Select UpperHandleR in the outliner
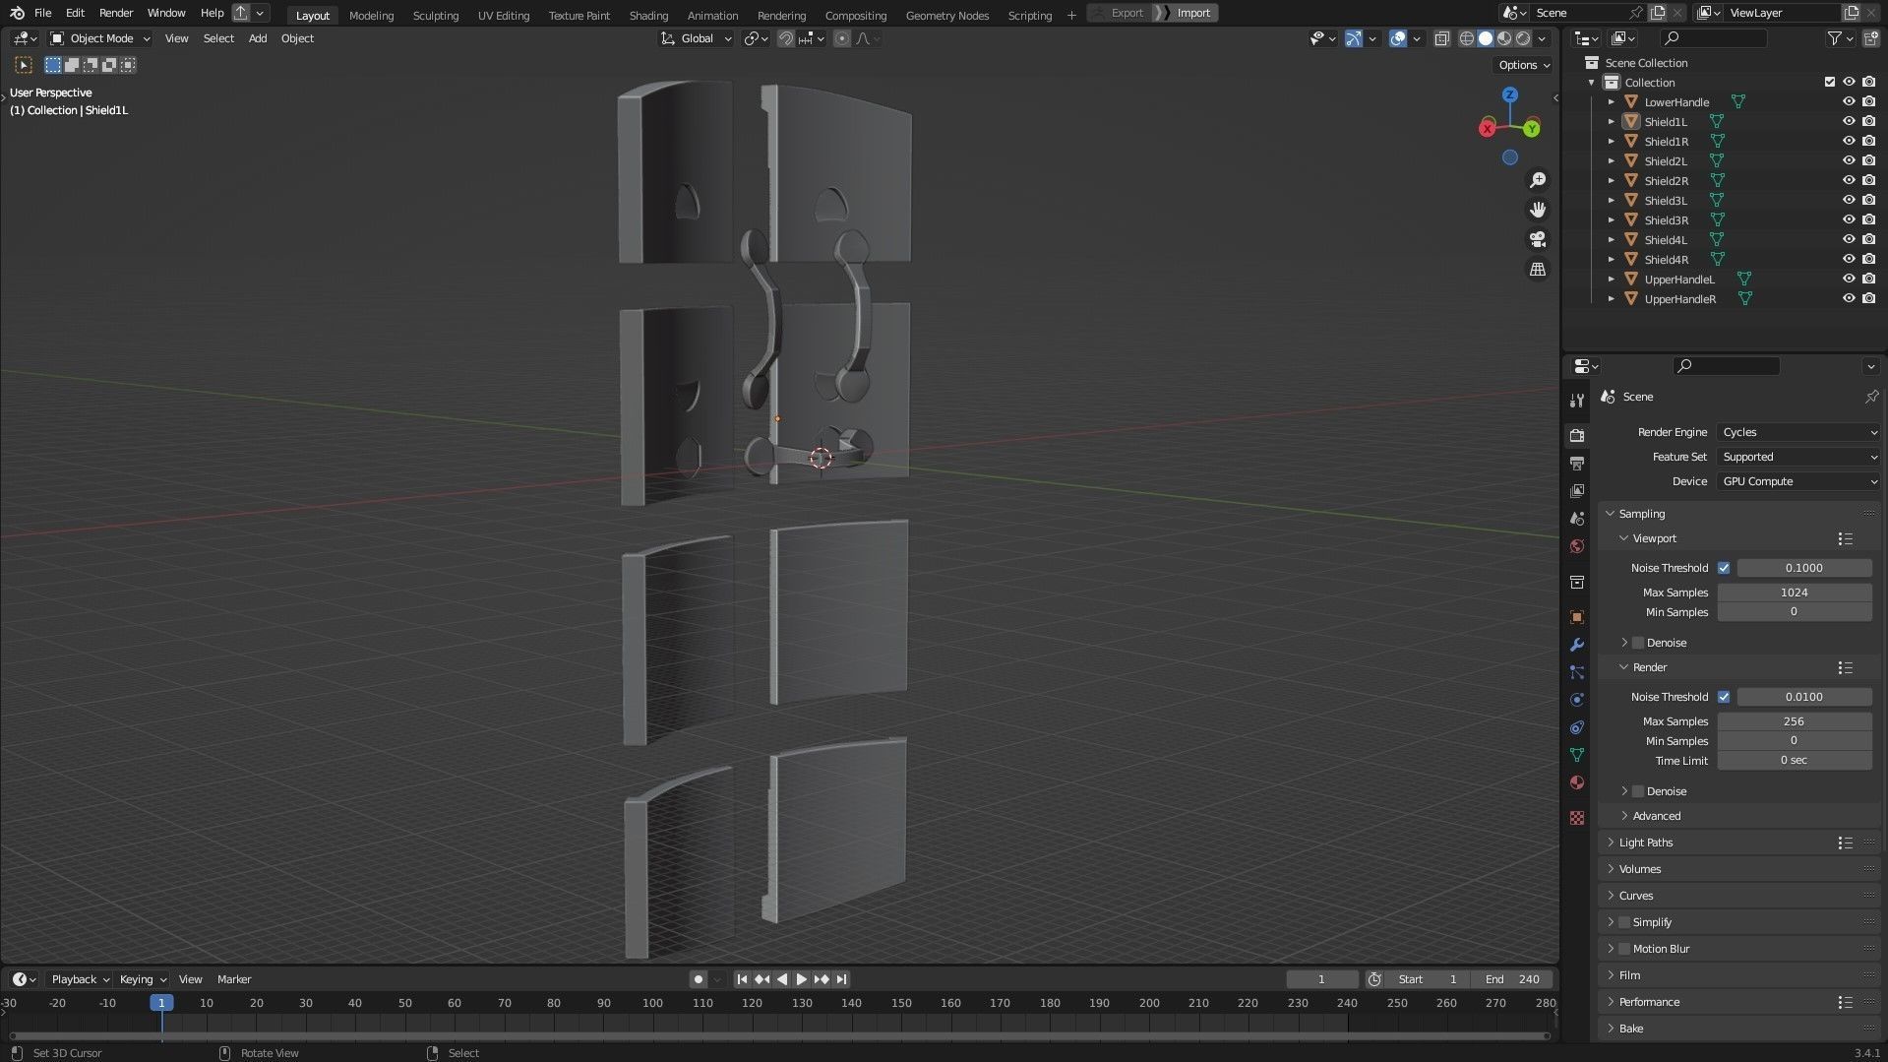The image size is (1888, 1062). 1679,299
